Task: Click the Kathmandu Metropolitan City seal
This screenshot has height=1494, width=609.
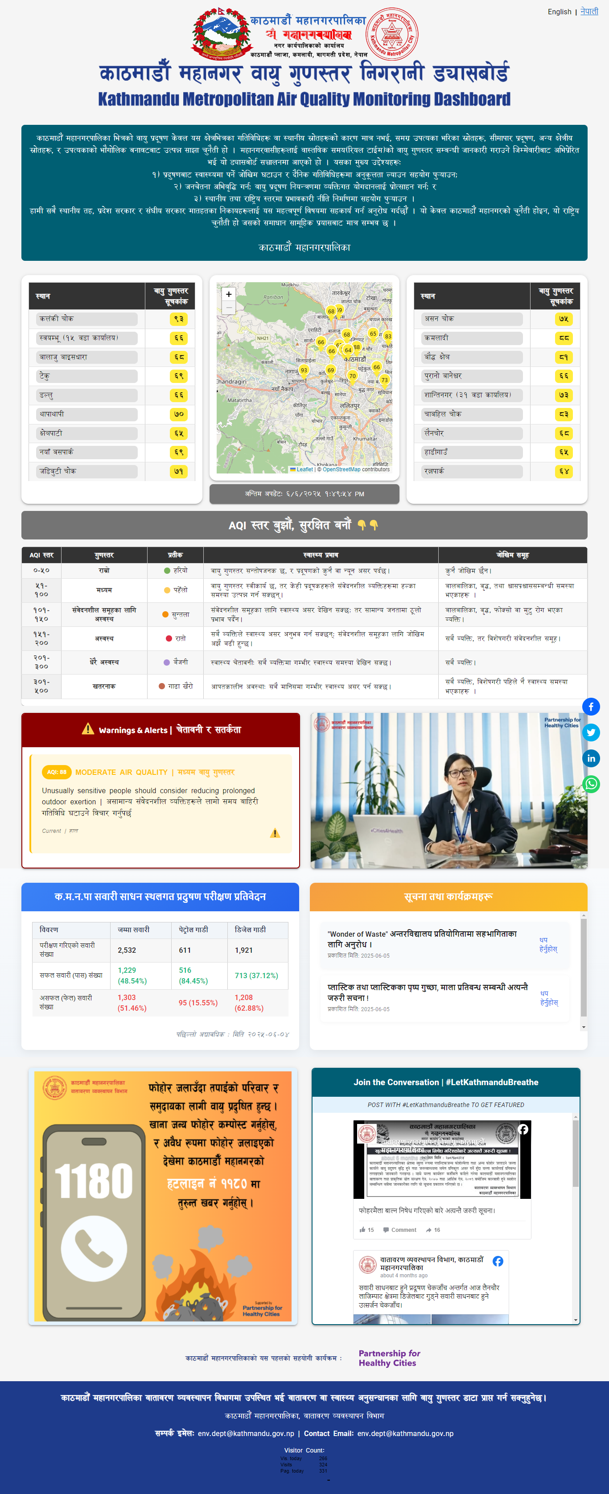Action: pos(392,33)
